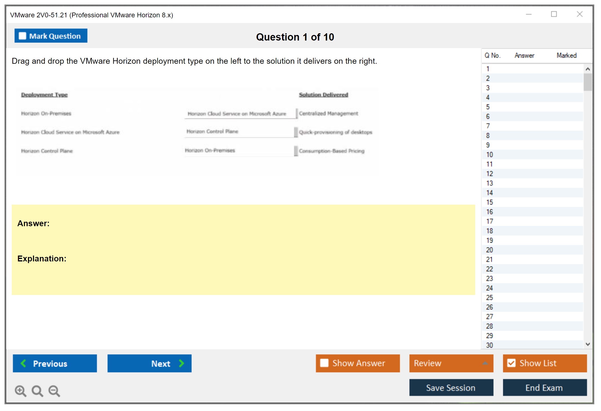Uncheck the Show List checkbox
The width and height of the screenshot is (601, 411).
click(x=511, y=363)
